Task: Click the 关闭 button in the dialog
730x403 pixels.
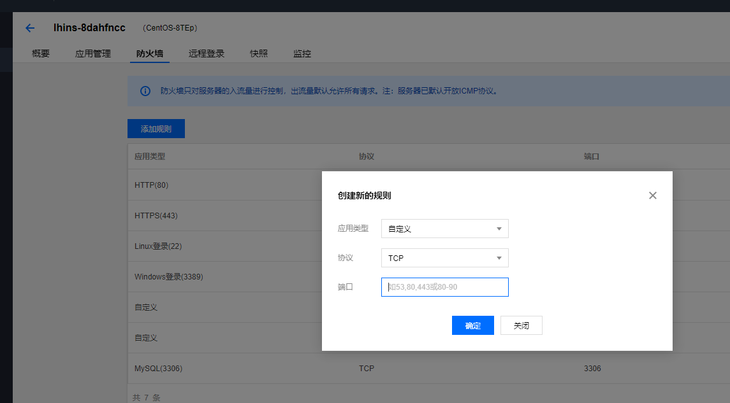Action: point(521,325)
